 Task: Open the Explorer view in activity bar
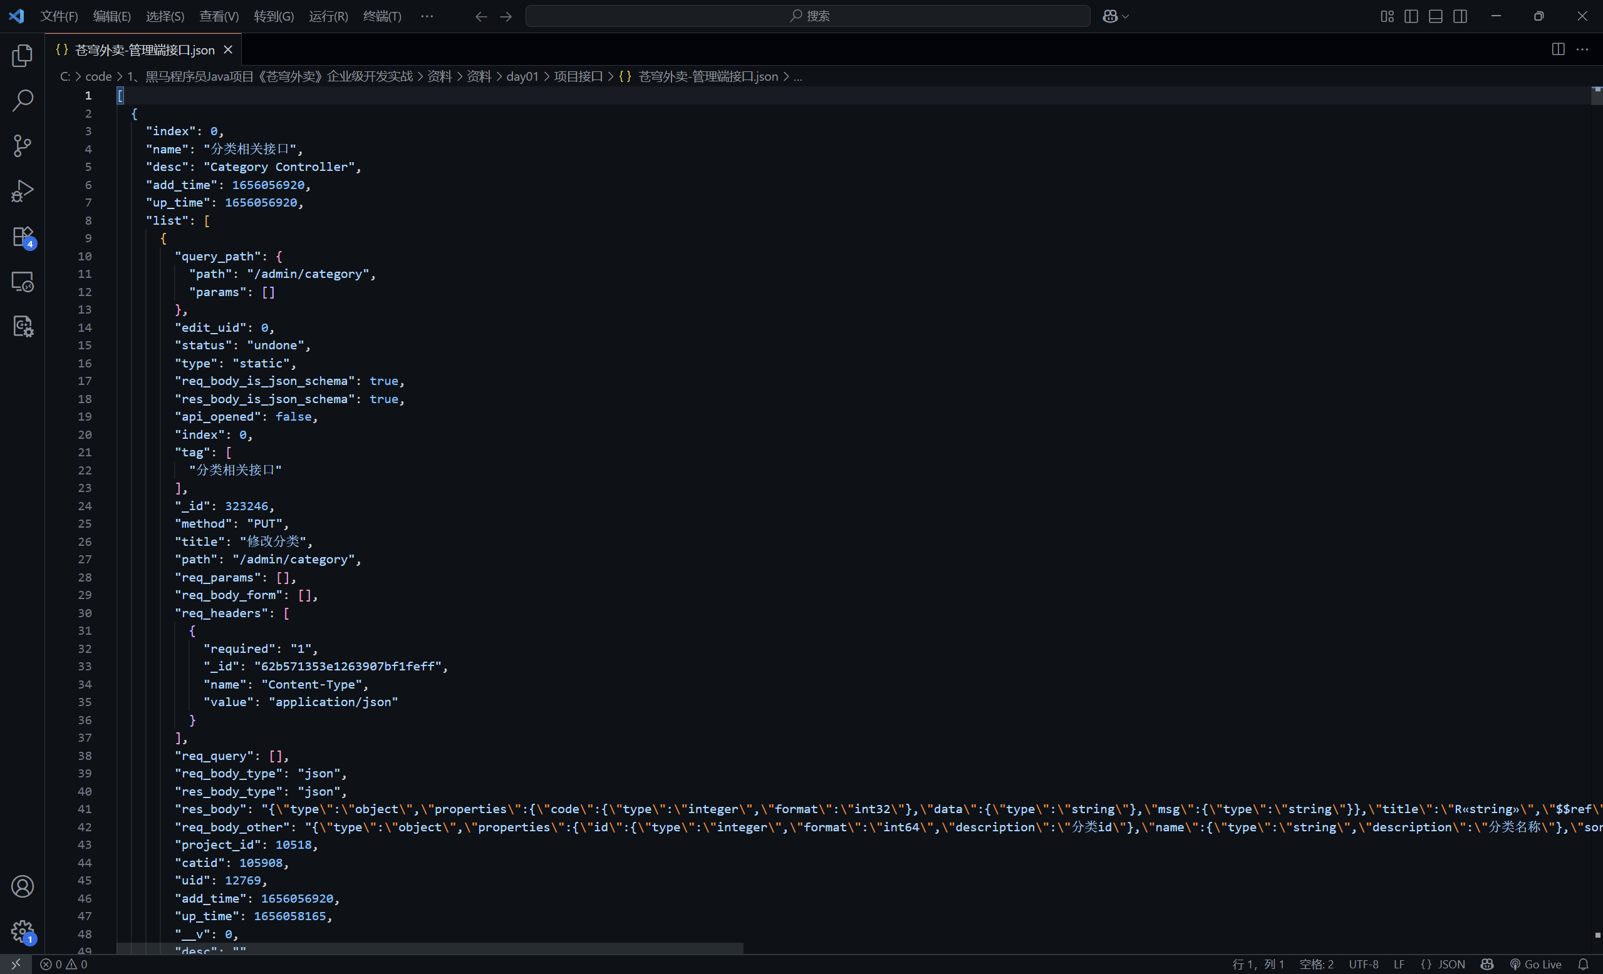click(x=22, y=55)
